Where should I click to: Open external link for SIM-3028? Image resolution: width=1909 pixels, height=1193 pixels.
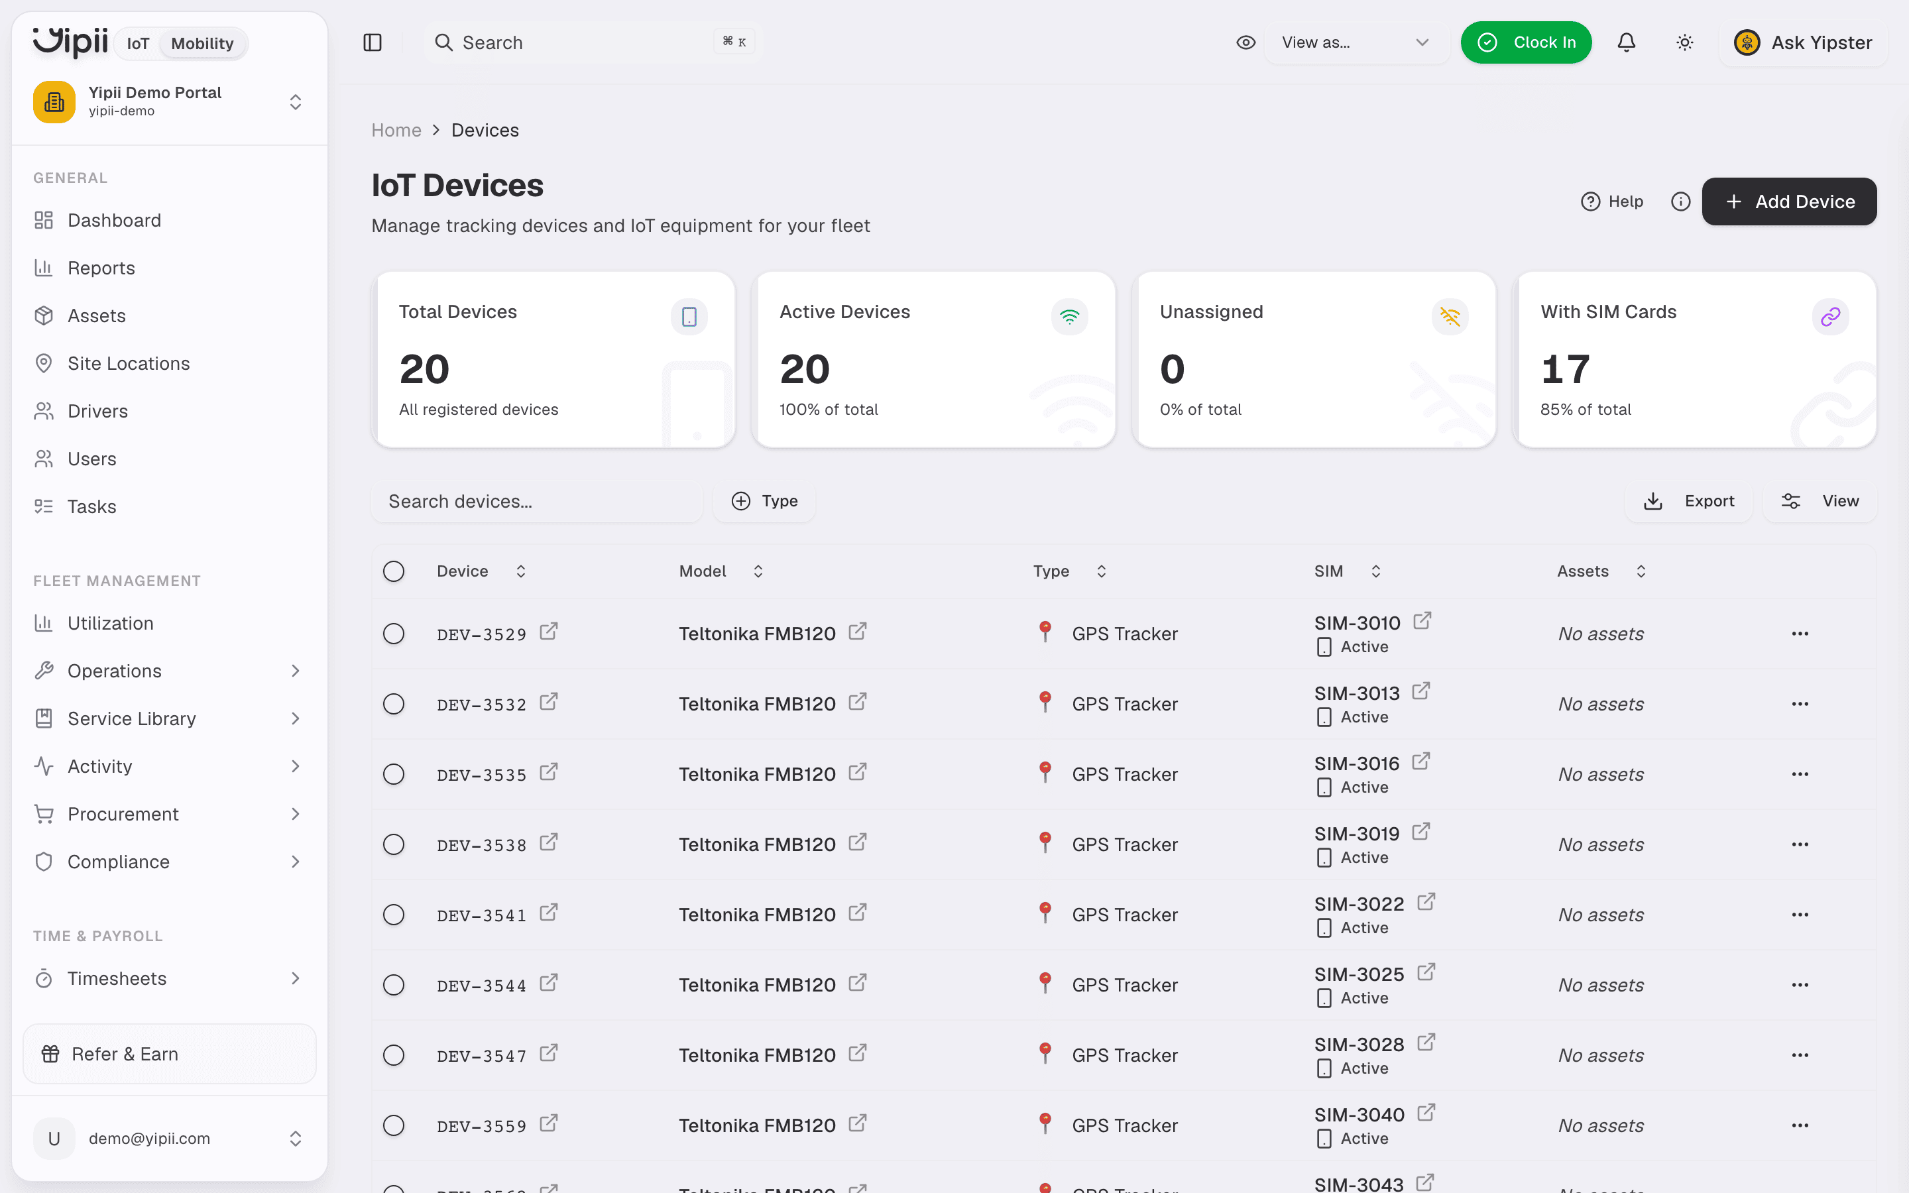(x=1425, y=1043)
